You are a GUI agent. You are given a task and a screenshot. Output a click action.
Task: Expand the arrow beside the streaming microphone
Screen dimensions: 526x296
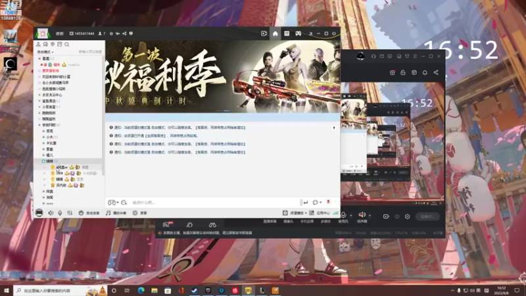coord(350,215)
